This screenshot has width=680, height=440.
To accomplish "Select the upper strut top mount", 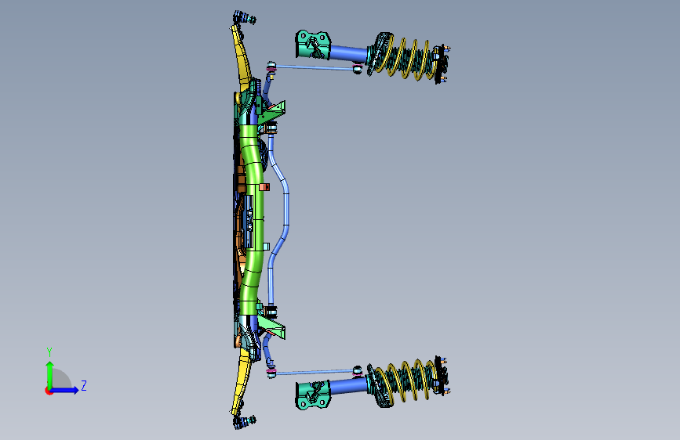I will pos(442,63).
